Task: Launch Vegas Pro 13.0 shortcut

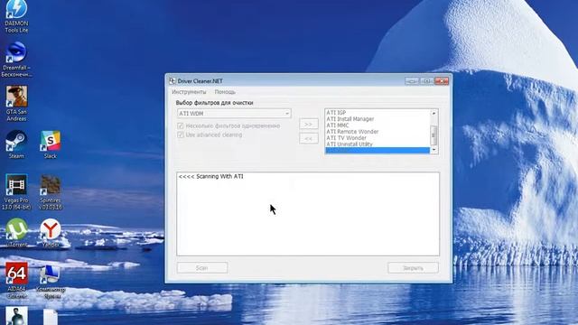Action: point(16,192)
